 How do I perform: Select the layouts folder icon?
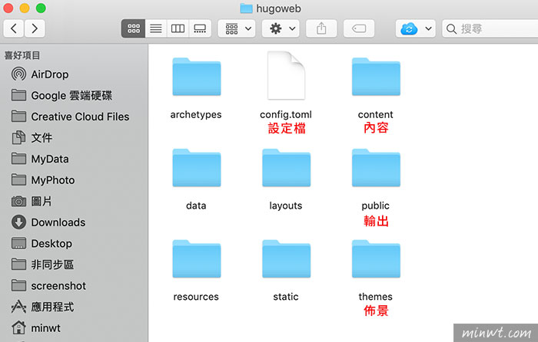[x=286, y=168]
